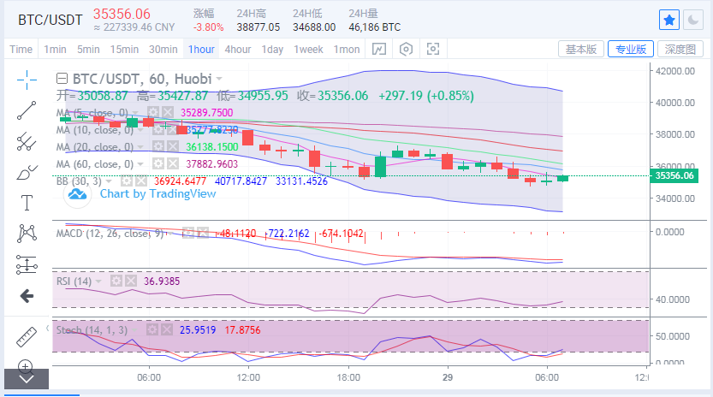713x397 pixels.
Task: Toggle the favorite star for BTC/USDT
Action: tap(668, 20)
